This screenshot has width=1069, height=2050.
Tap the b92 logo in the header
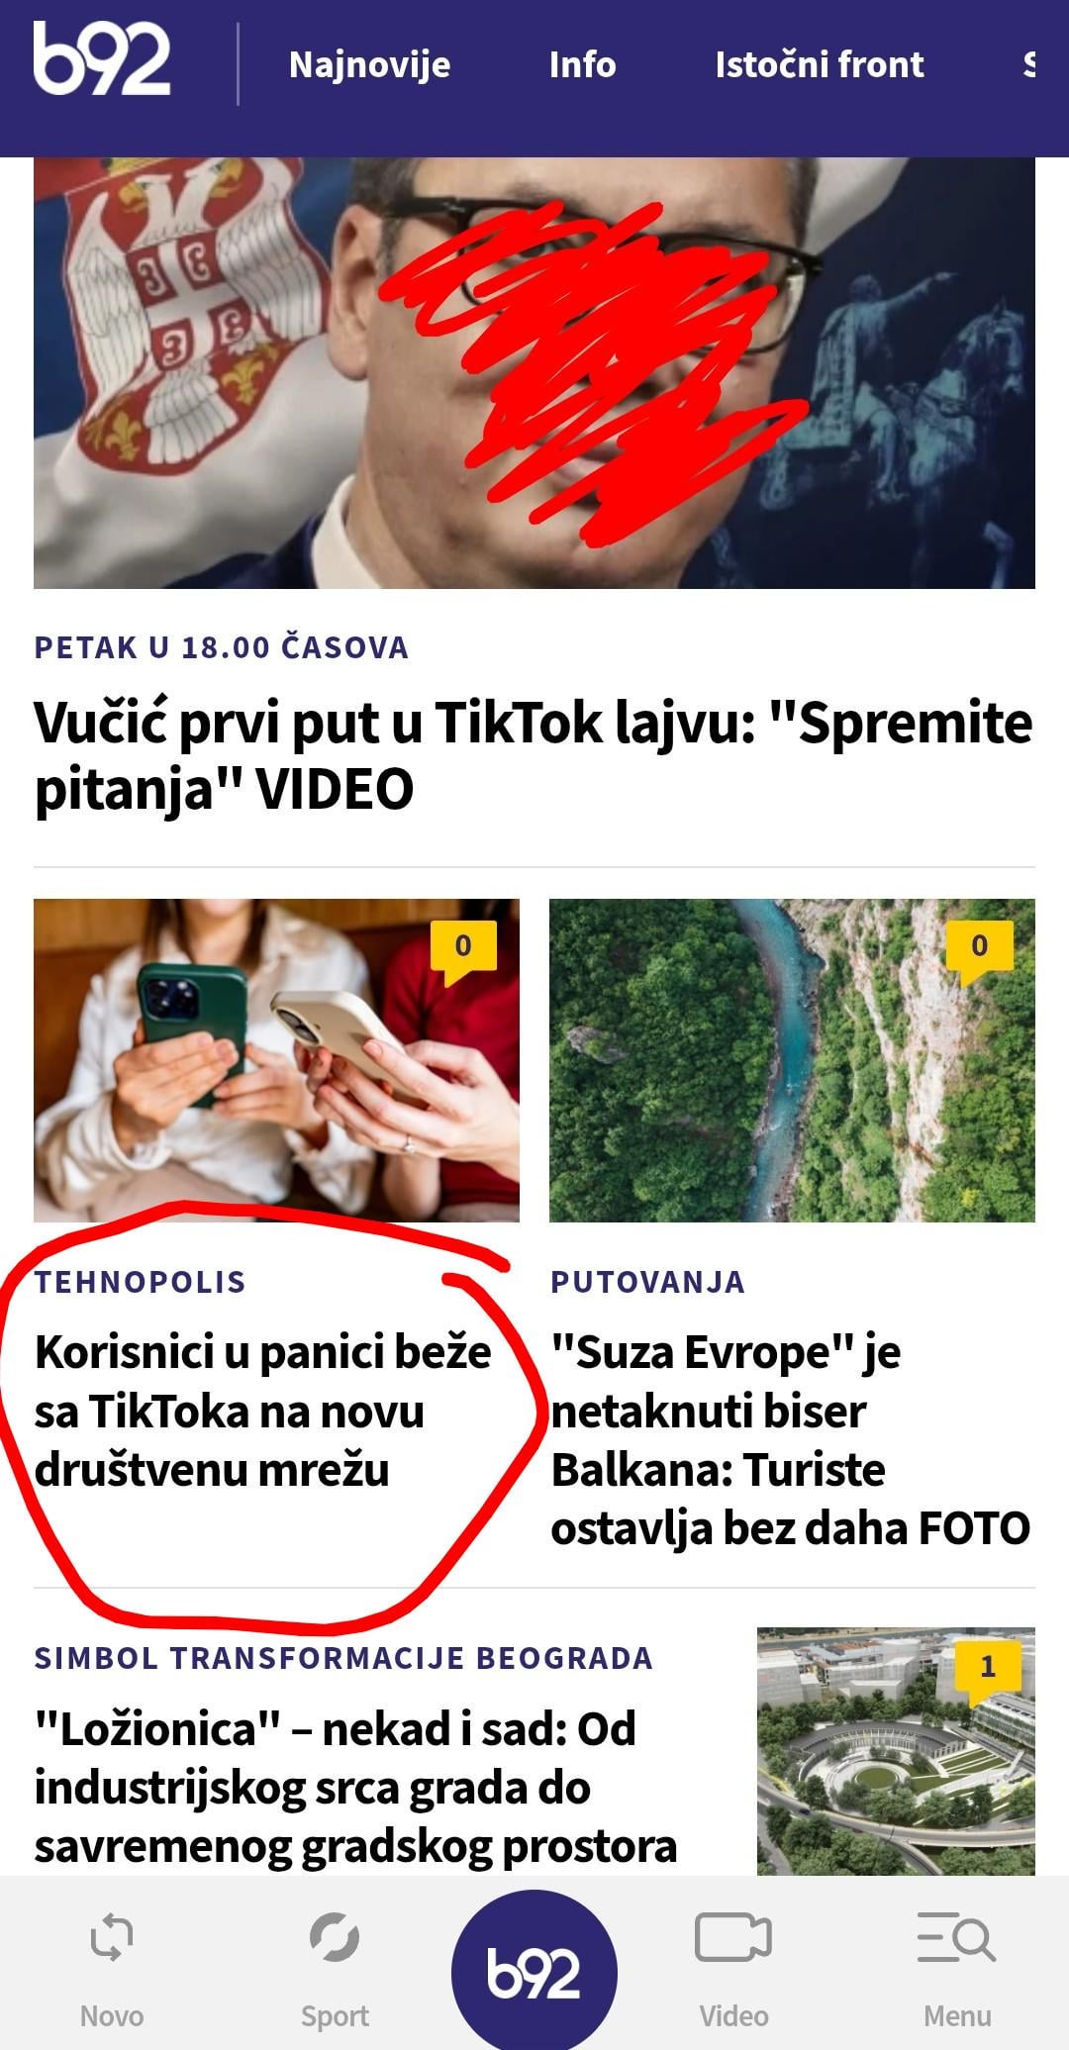102,59
